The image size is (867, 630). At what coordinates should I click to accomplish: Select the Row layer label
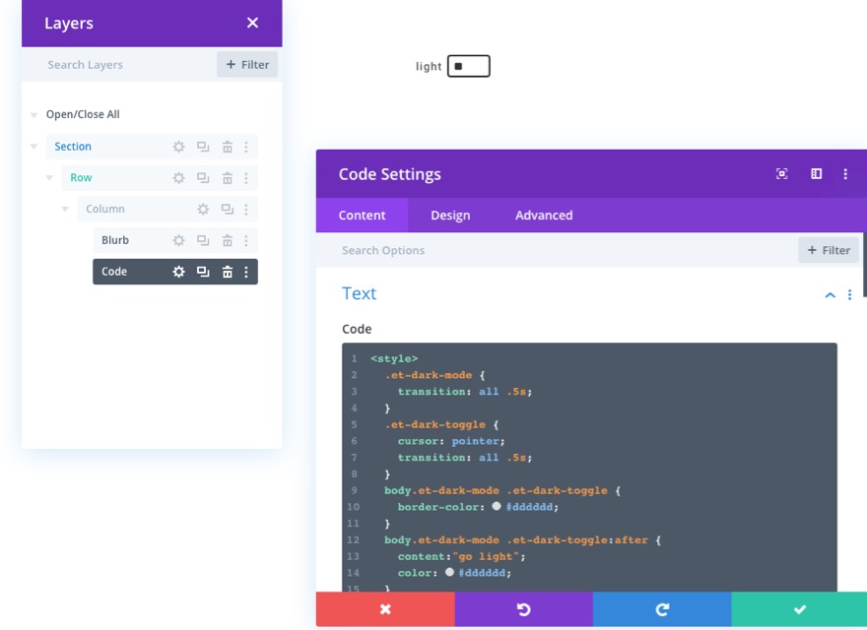[81, 178]
